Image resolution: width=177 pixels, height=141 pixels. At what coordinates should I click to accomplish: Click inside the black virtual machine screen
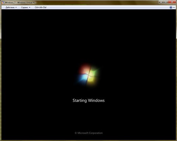88,37
